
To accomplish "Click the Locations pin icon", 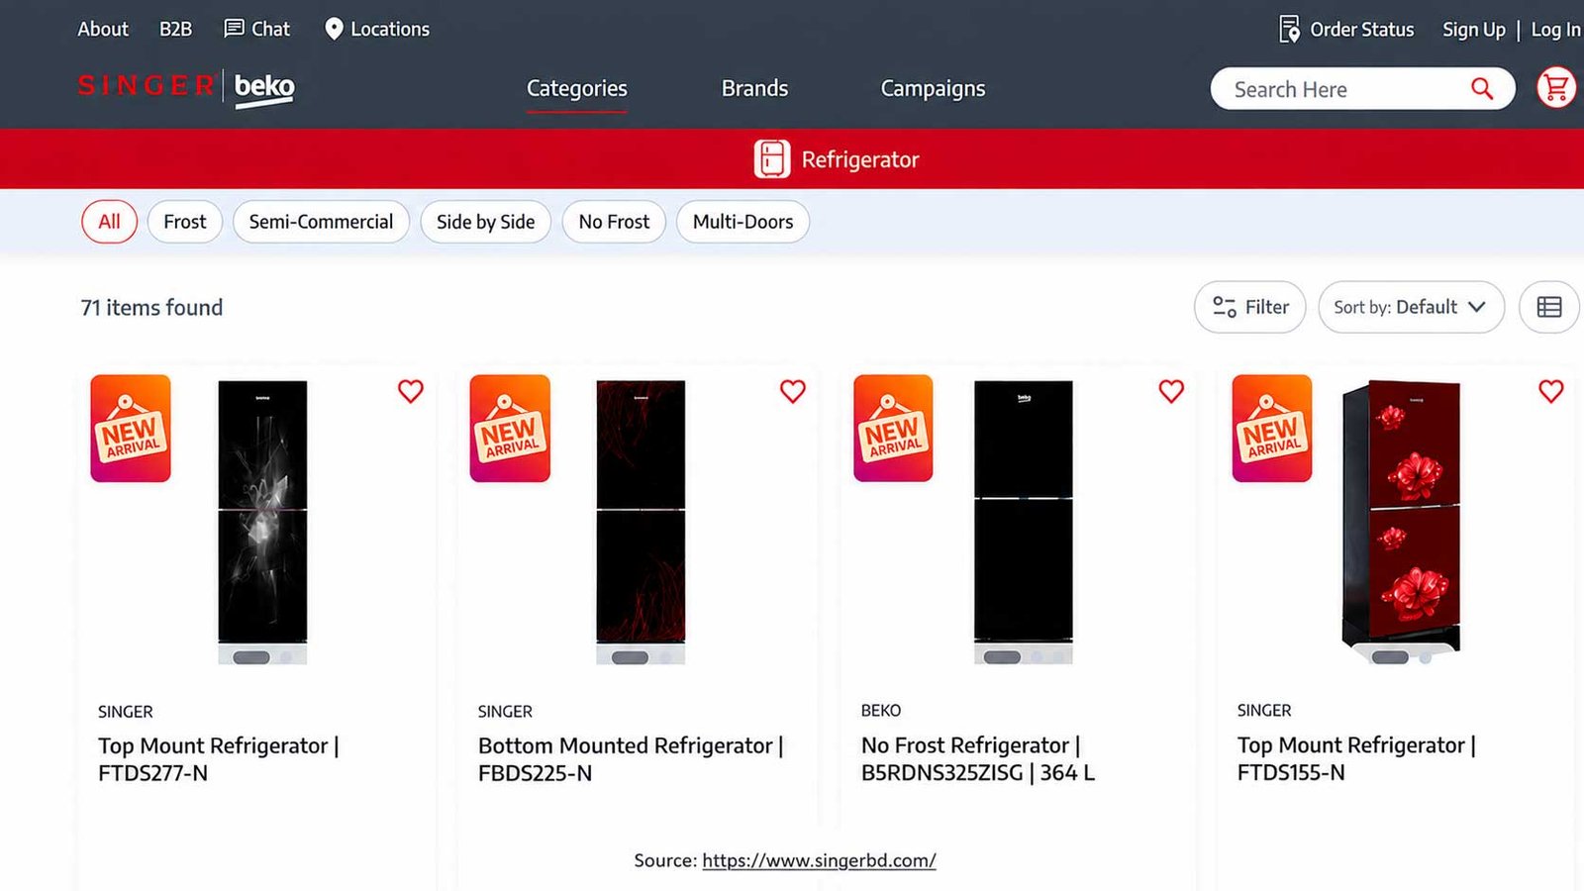I will 334,30.
